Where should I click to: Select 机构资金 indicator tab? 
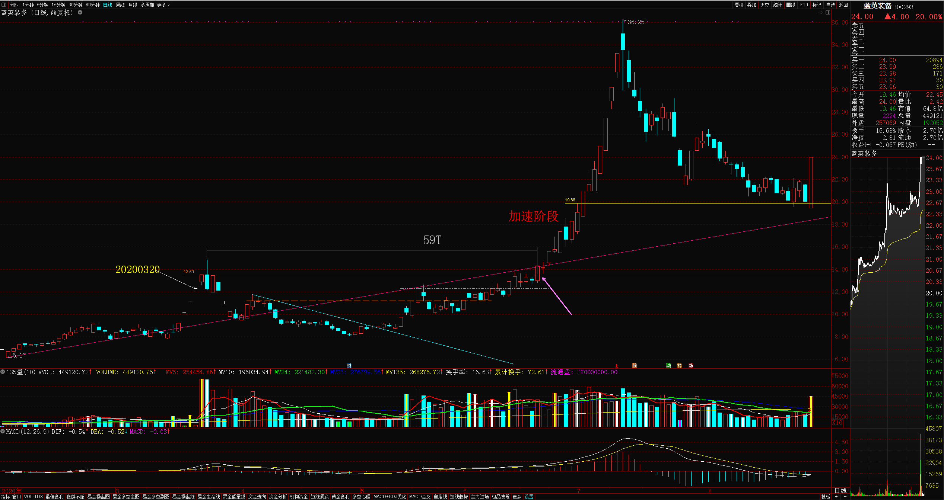[x=299, y=497]
